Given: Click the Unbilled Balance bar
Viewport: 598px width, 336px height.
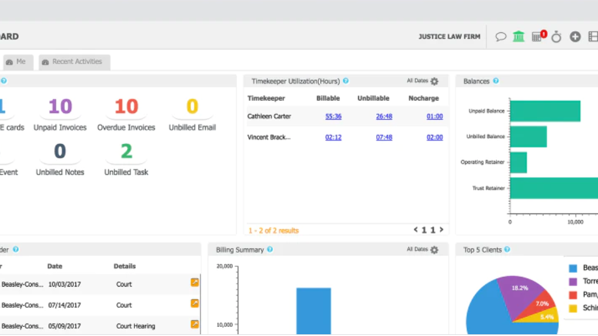Looking at the screenshot, I should [x=528, y=136].
